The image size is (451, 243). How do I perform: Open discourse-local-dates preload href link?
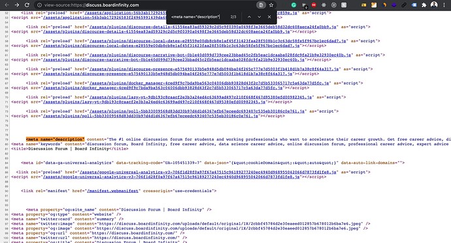point(218,41)
